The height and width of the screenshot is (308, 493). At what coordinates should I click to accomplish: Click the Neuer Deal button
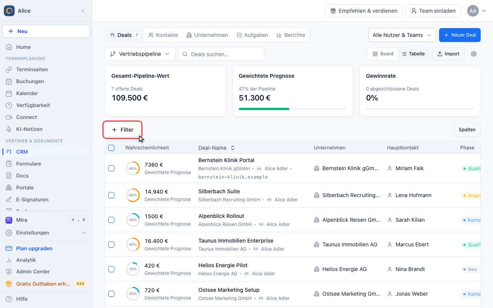tap(460, 35)
